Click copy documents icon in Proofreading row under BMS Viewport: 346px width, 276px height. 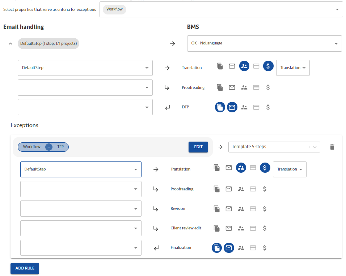click(220, 87)
